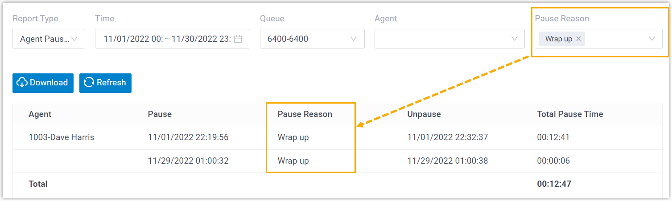This screenshot has width=672, height=201.
Task: Click the Unpause column header
Action: click(x=424, y=114)
